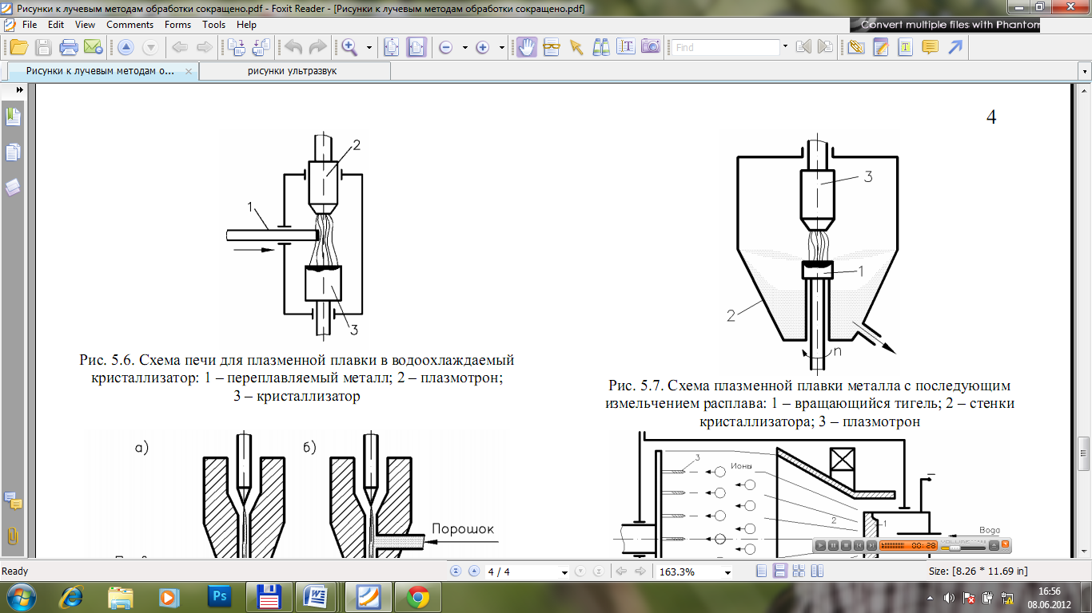Image resolution: width=1092 pixels, height=613 pixels.
Task: Click into the Find search field
Action: tap(724, 47)
